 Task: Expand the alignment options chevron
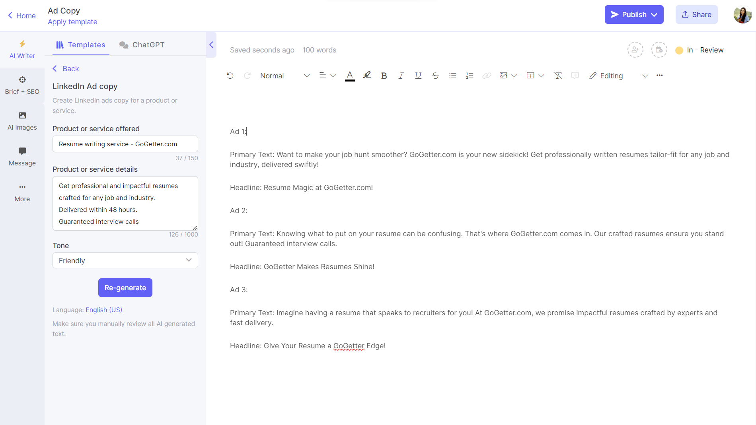[333, 76]
